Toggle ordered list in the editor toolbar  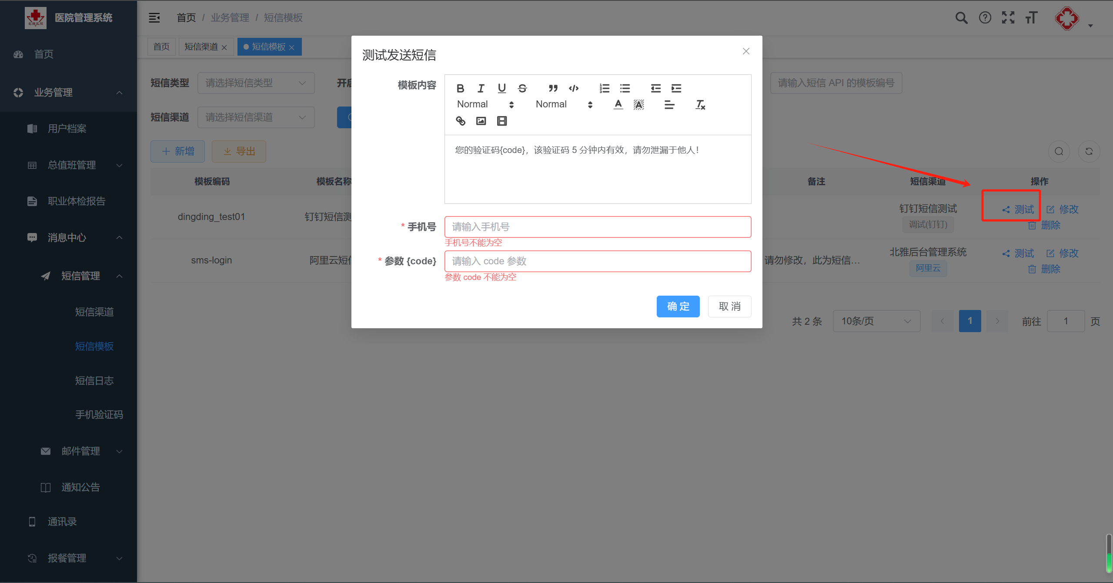tap(604, 88)
